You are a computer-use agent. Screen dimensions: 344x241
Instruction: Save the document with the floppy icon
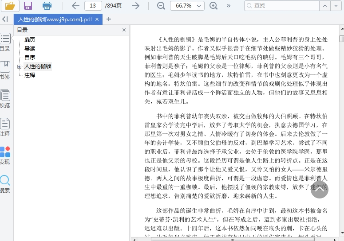point(28,6)
